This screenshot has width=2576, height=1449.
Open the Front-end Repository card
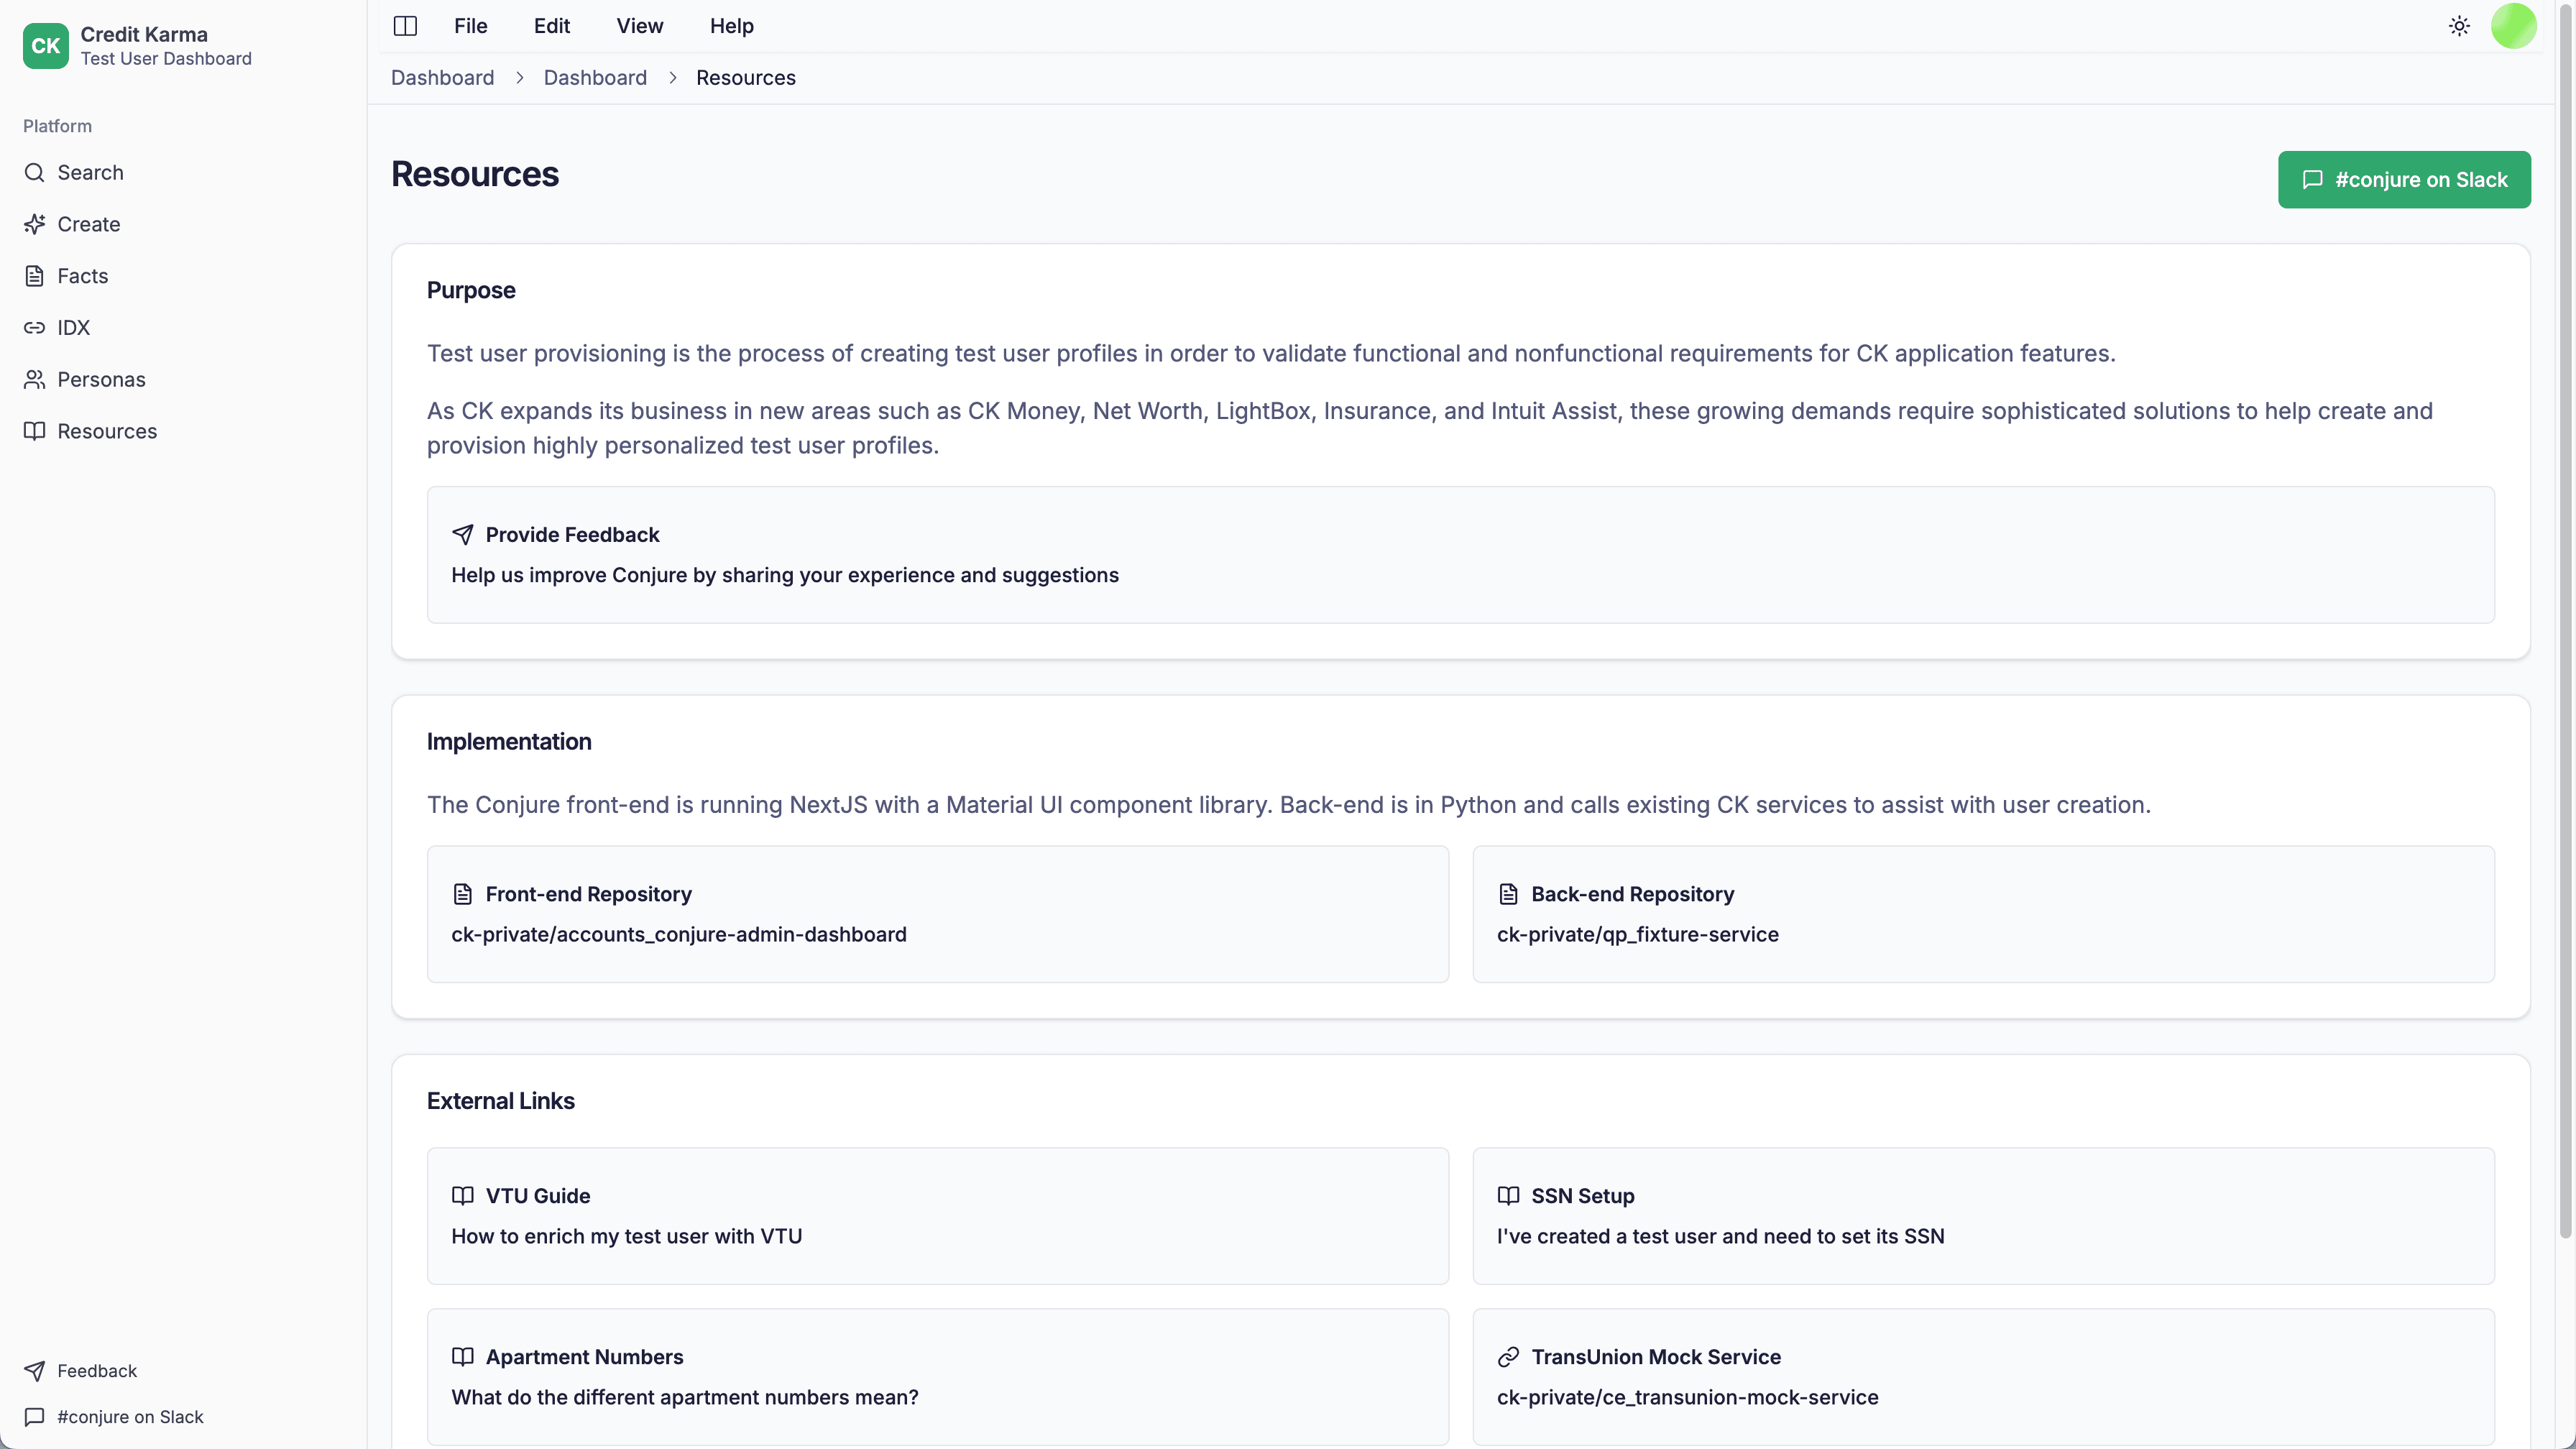937,913
